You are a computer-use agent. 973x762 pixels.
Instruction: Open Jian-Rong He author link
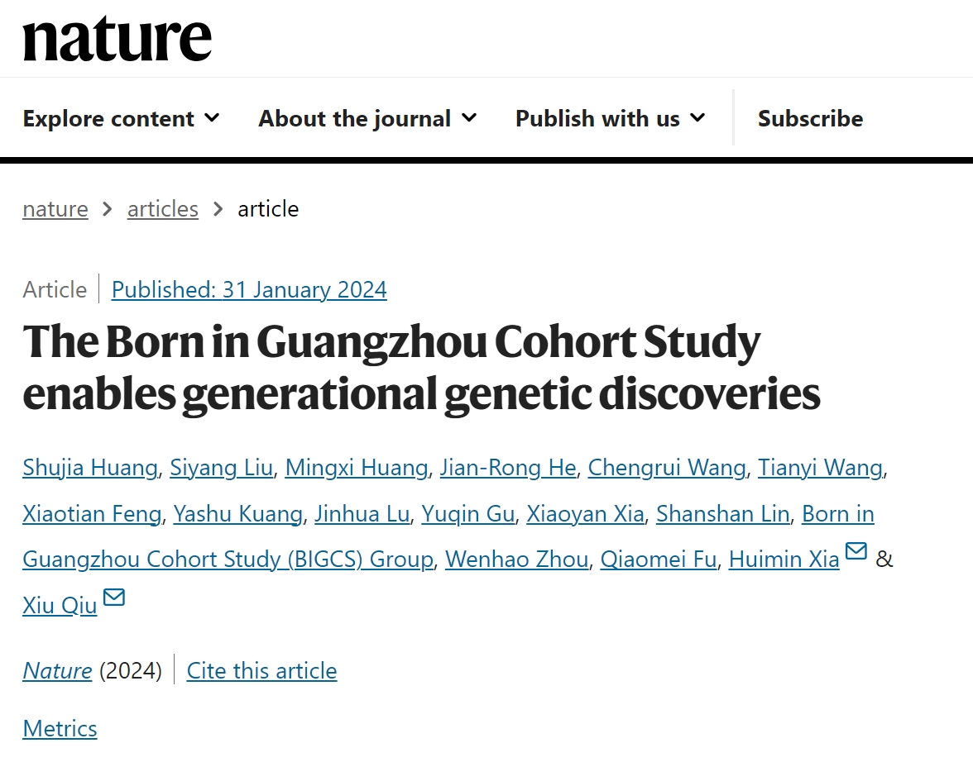[x=508, y=468]
